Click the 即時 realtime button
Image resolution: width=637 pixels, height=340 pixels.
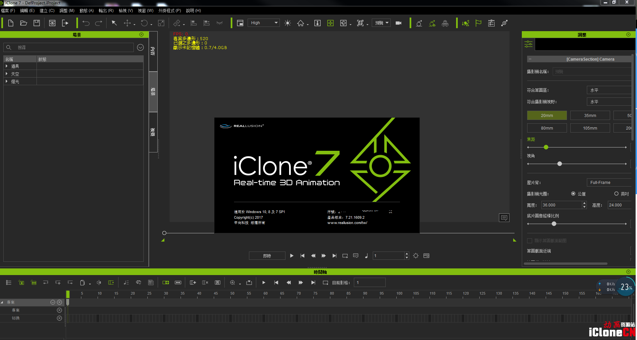(x=267, y=256)
